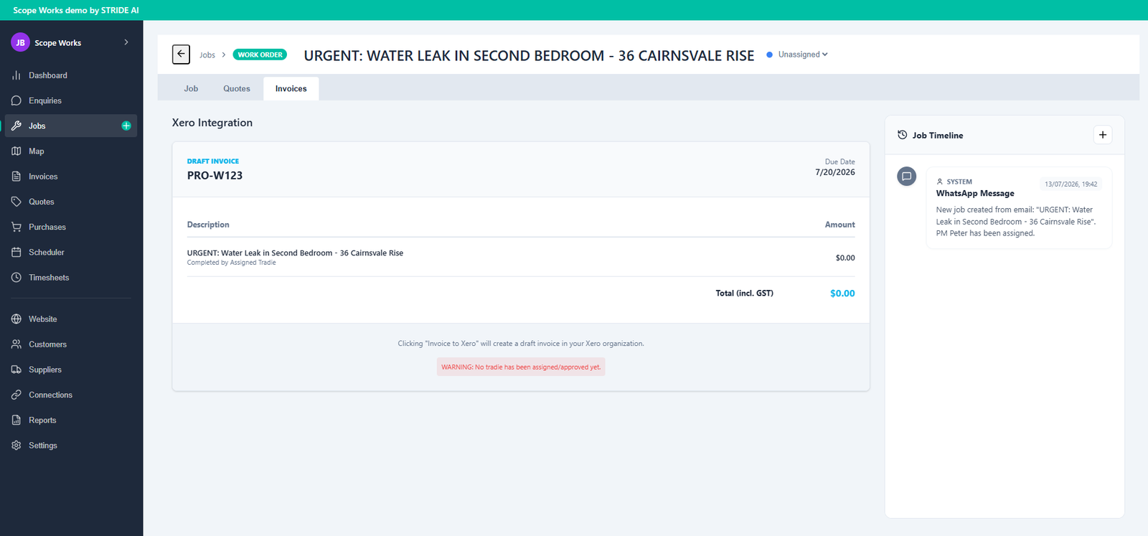Click the Suppliers truck icon
Screen dimensions: 1148x536
17,370
